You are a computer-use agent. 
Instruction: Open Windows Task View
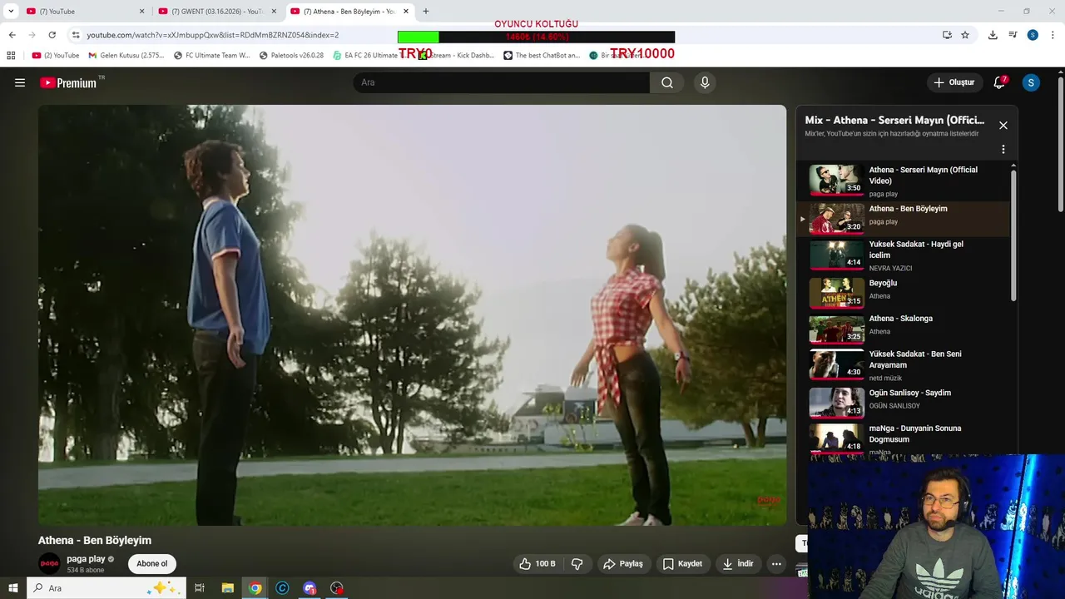pyautogui.click(x=200, y=588)
